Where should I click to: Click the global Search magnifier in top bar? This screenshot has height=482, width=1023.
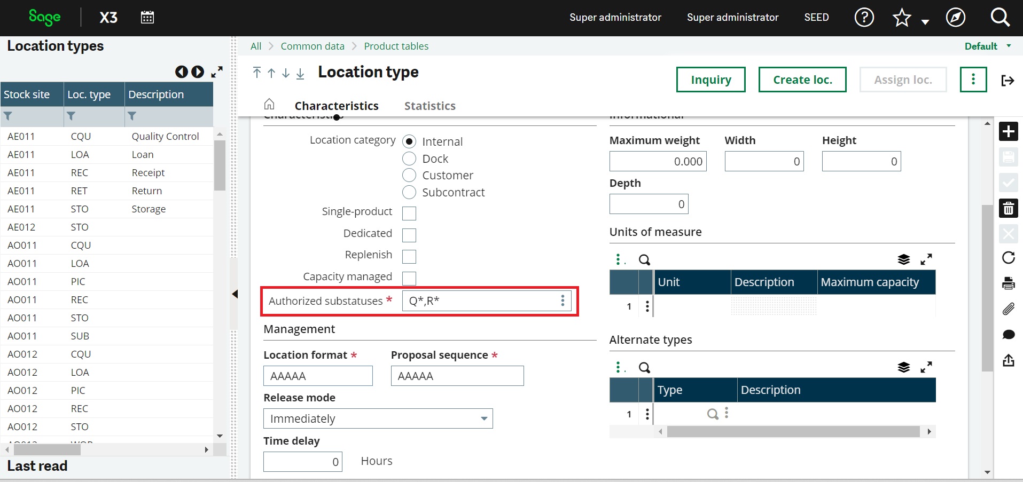coord(1000,17)
